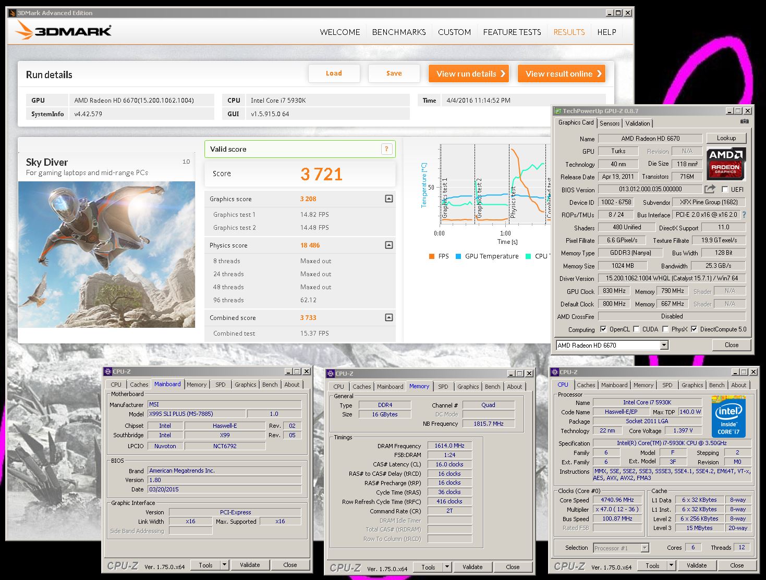This screenshot has width=766, height=580.
Task: Click the blue GPU Temperature legend square
Action: click(458, 256)
